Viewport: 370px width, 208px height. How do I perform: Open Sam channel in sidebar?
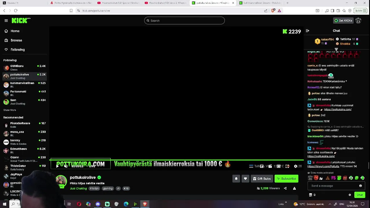click(x=25, y=102)
